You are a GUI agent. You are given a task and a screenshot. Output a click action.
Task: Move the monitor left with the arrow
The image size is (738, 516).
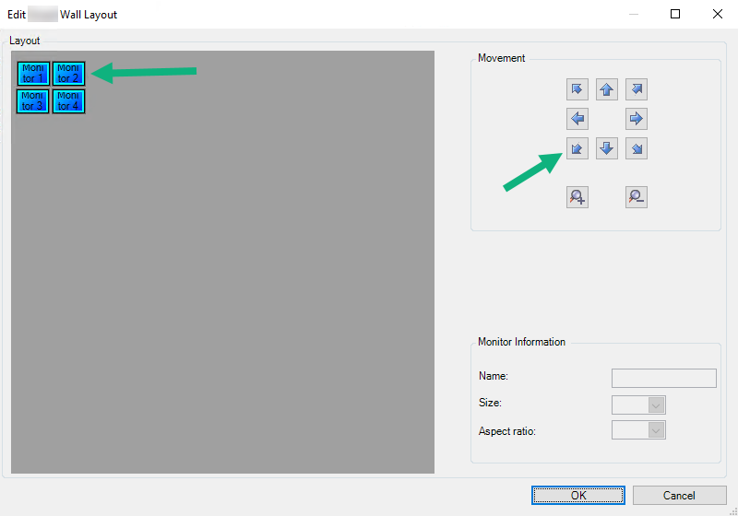click(x=577, y=119)
